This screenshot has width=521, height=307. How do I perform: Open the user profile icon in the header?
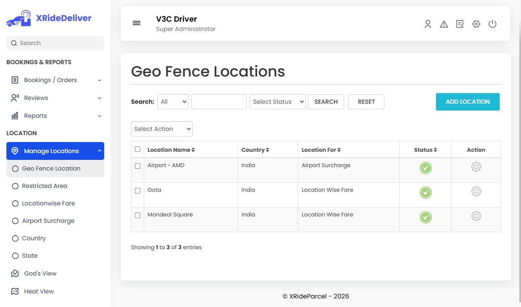click(427, 24)
